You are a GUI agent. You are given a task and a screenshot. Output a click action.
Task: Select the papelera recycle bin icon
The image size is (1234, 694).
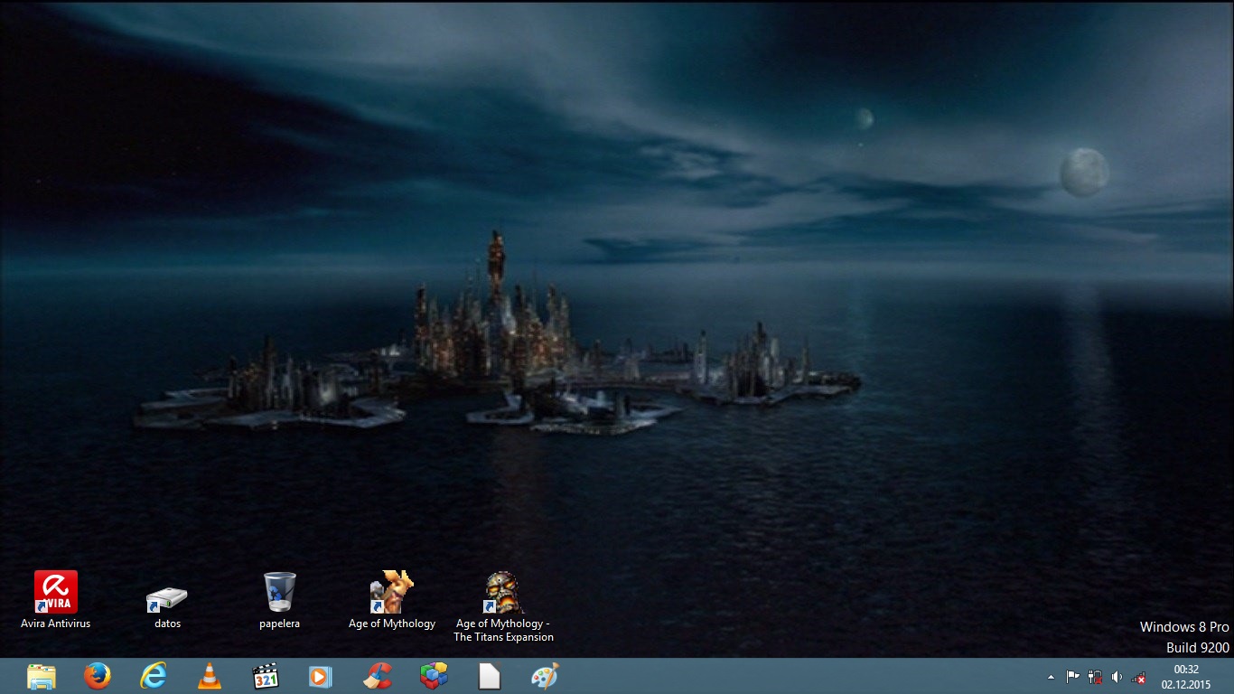pos(279,593)
